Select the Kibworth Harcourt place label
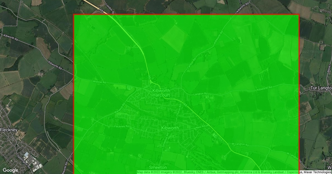The height and width of the screenshot is (174, 332). (x=161, y=93)
